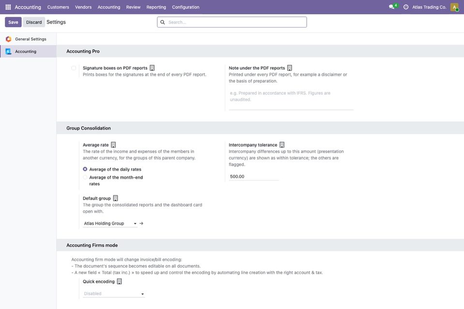Click the Settings breadcrumb title
The width and height of the screenshot is (464, 309).
pyautogui.click(x=56, y=22)
